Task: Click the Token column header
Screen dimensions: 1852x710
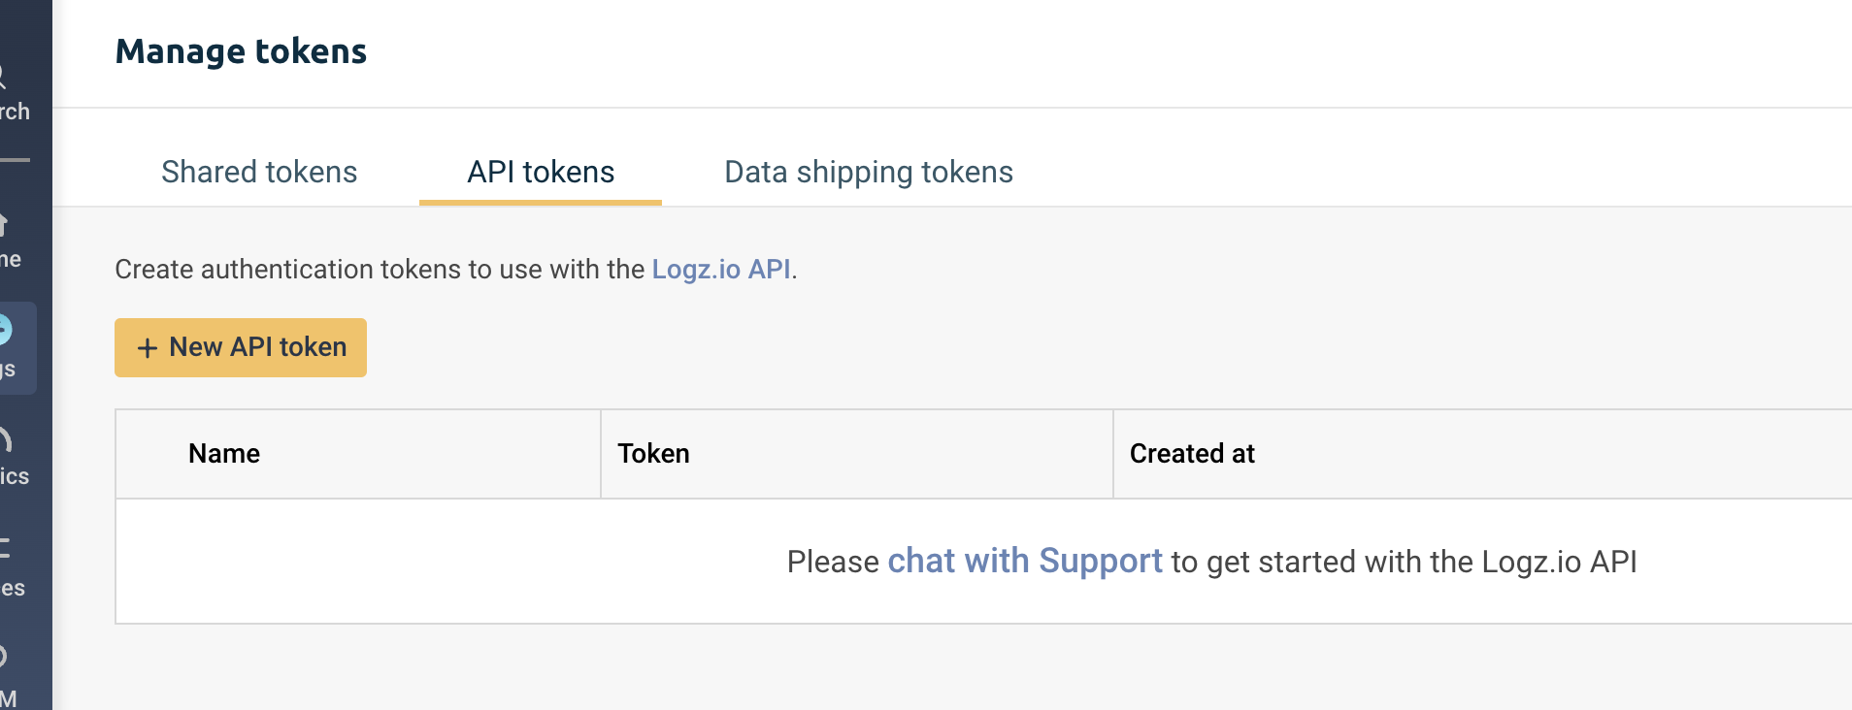Action: 653,453
